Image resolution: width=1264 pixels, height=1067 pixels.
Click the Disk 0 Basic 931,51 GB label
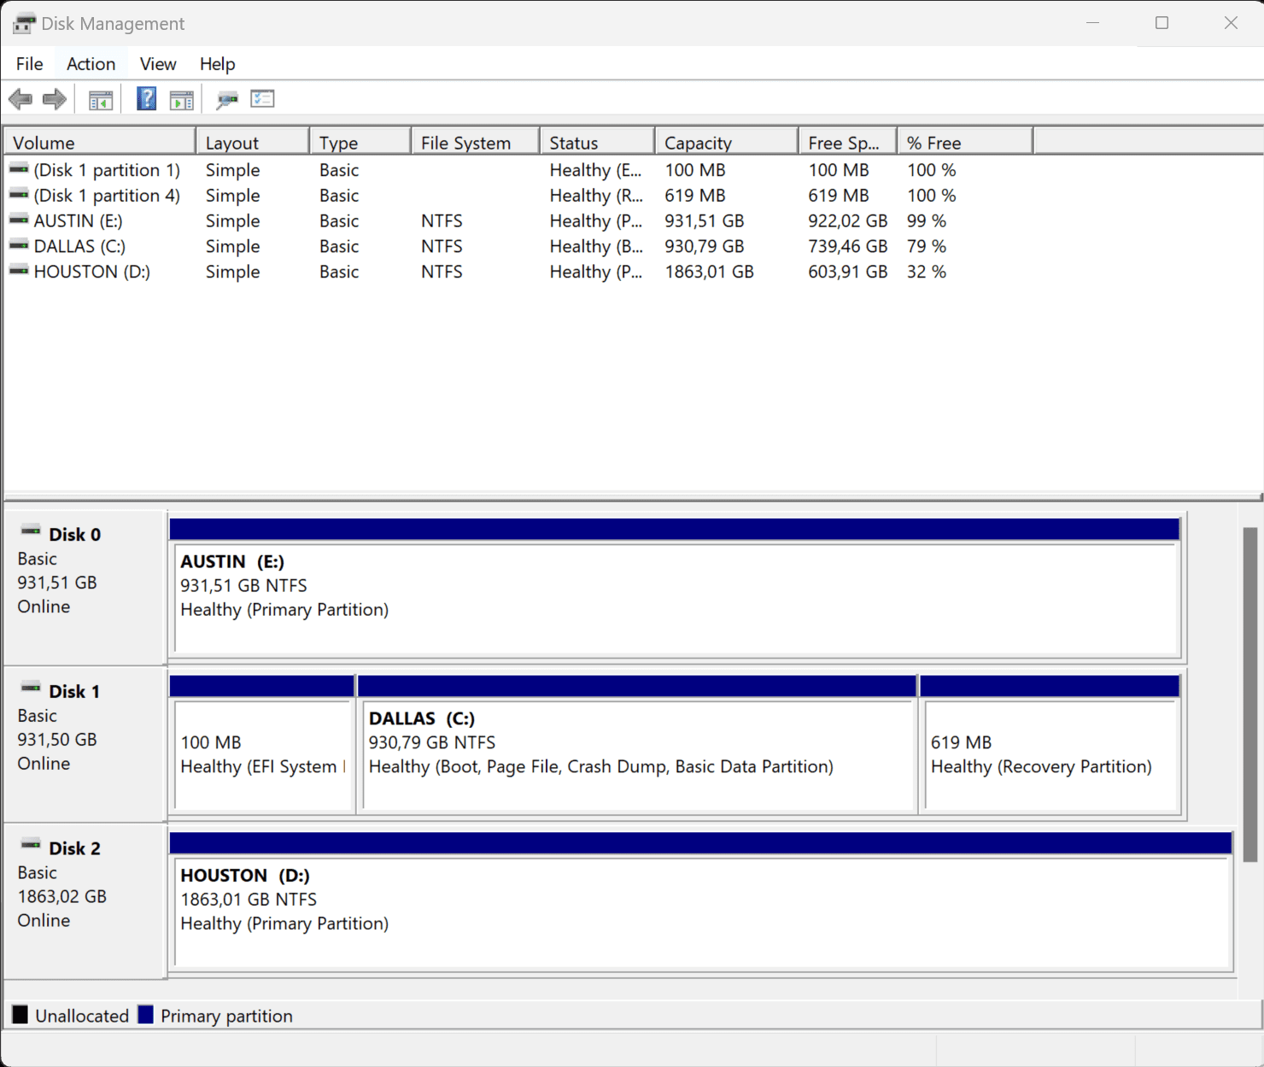pos(85,588)
